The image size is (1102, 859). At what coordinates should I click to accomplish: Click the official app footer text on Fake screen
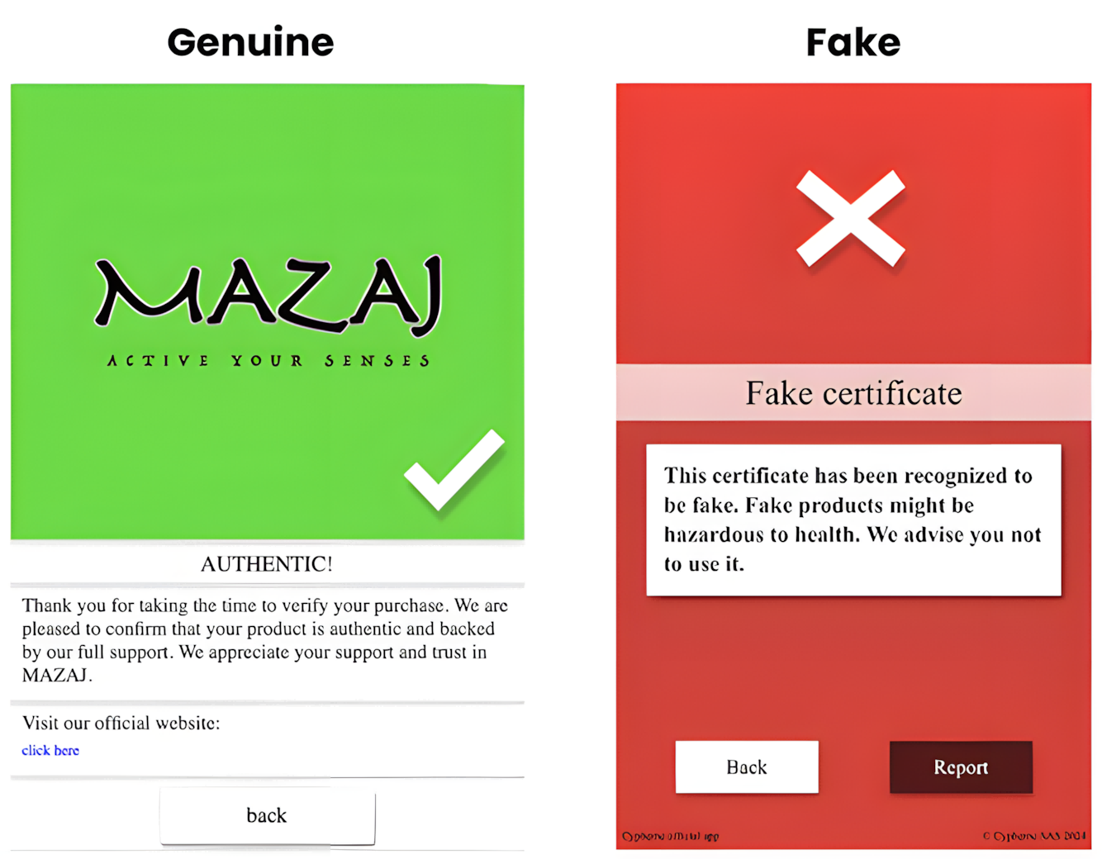click(671, 836)
